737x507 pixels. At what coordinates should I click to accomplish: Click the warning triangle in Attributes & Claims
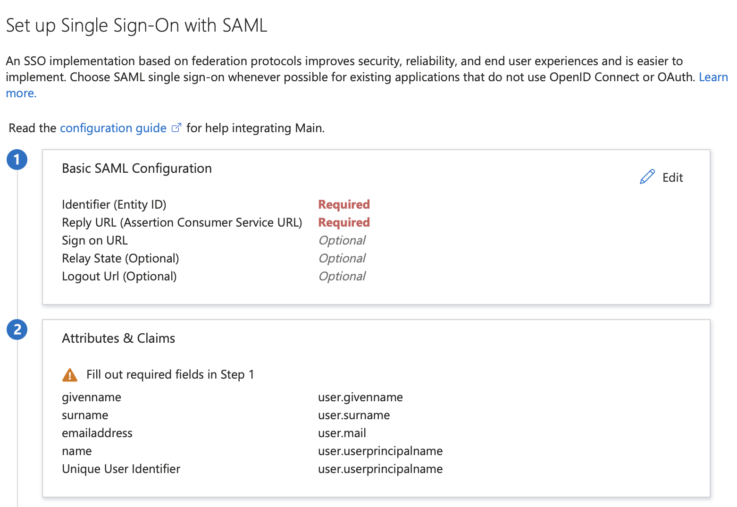pyautogui.click(x=70, y=374)
